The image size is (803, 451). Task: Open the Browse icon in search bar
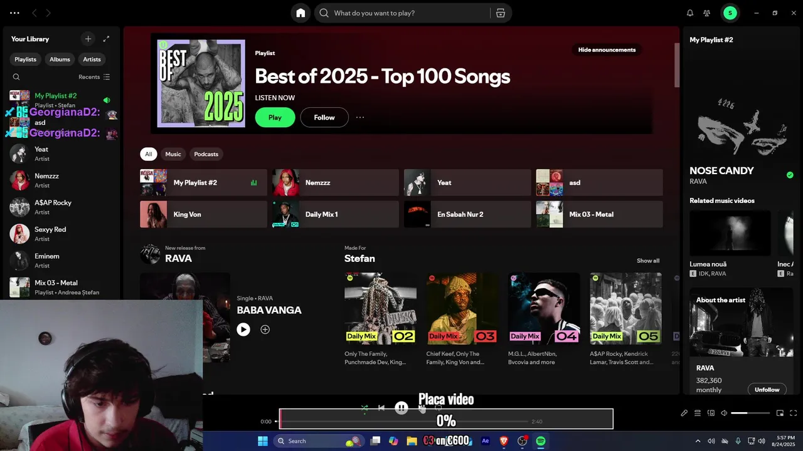click(501, 13)
